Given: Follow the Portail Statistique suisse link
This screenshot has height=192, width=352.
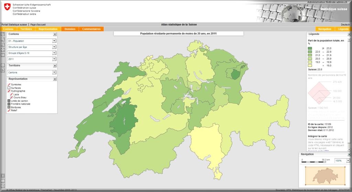Looking at the screenshot, I should (14, 25).
